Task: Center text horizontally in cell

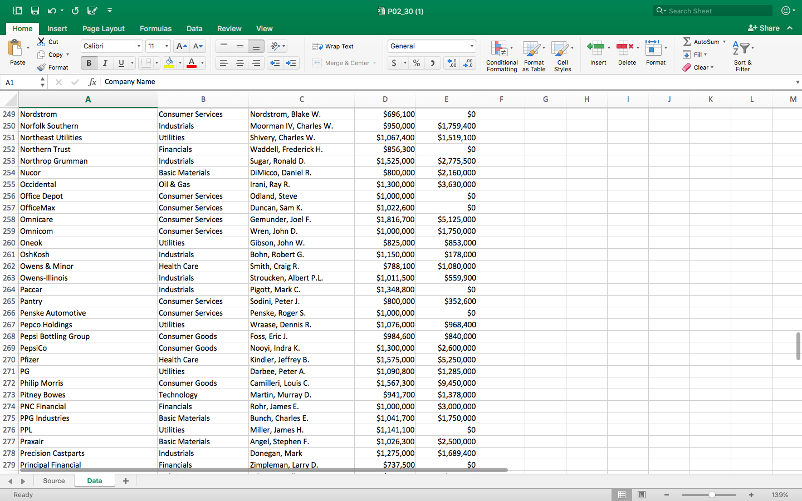Action: click(x=240, y=63)
